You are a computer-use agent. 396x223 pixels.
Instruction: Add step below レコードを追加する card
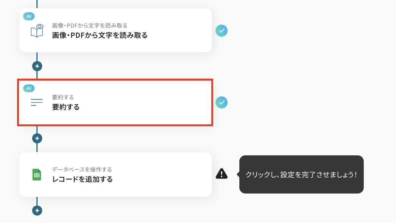pyautogui.click(x=37, y=211)
